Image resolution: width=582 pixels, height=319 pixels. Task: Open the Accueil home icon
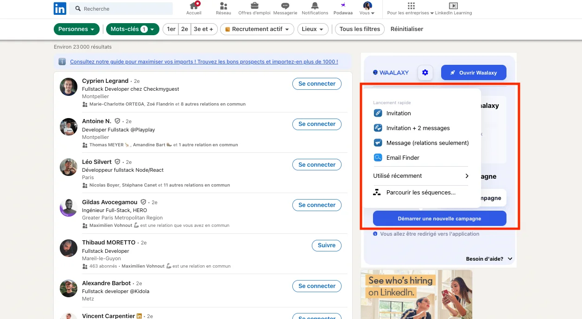point(194,6)
